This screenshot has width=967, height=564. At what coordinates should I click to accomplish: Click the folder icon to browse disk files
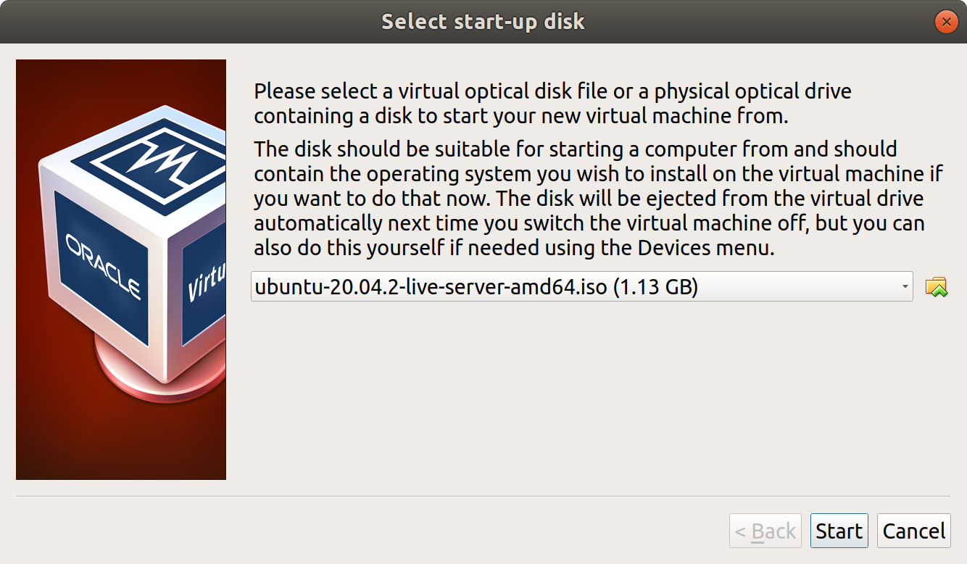point(937,287)
